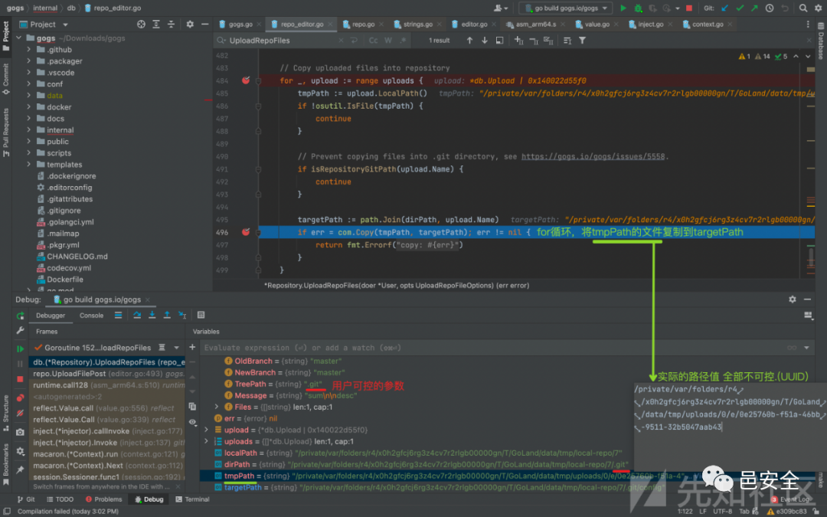Open View Breakpoints double red circle icon
The width and height of the screenshot is (827, 517).
click(x=20, y=398)
